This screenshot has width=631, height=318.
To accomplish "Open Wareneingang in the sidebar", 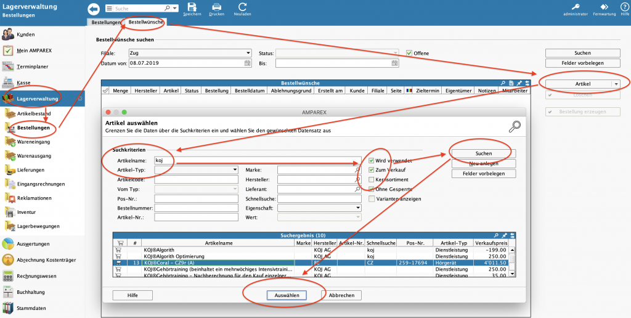I will tap(33, 141).
